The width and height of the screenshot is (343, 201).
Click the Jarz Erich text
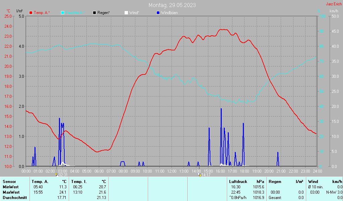334,4
